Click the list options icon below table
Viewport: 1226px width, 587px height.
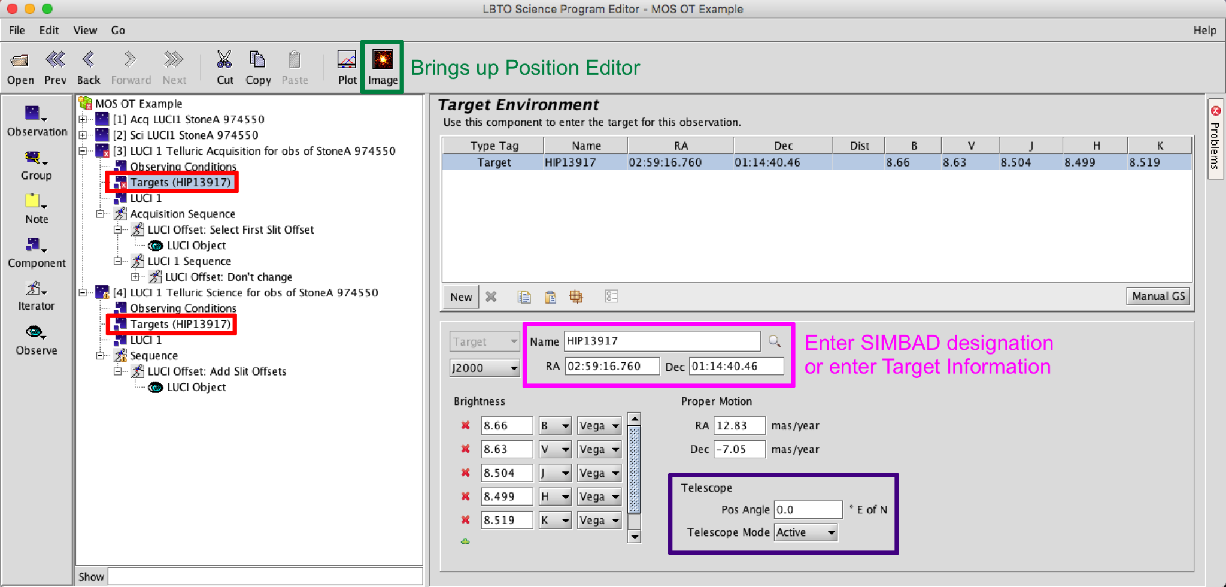coord(611,296)
